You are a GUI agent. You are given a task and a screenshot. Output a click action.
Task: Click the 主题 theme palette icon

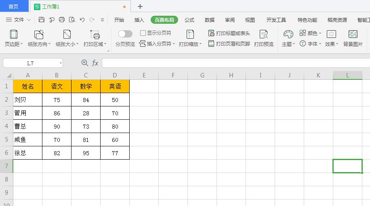[288, 34]
